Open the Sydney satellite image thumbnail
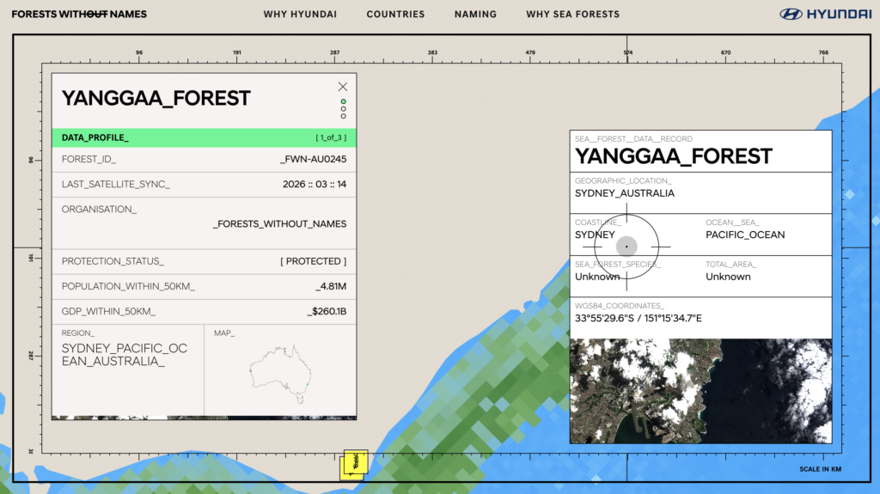The image size is (880, 494). 700,391
